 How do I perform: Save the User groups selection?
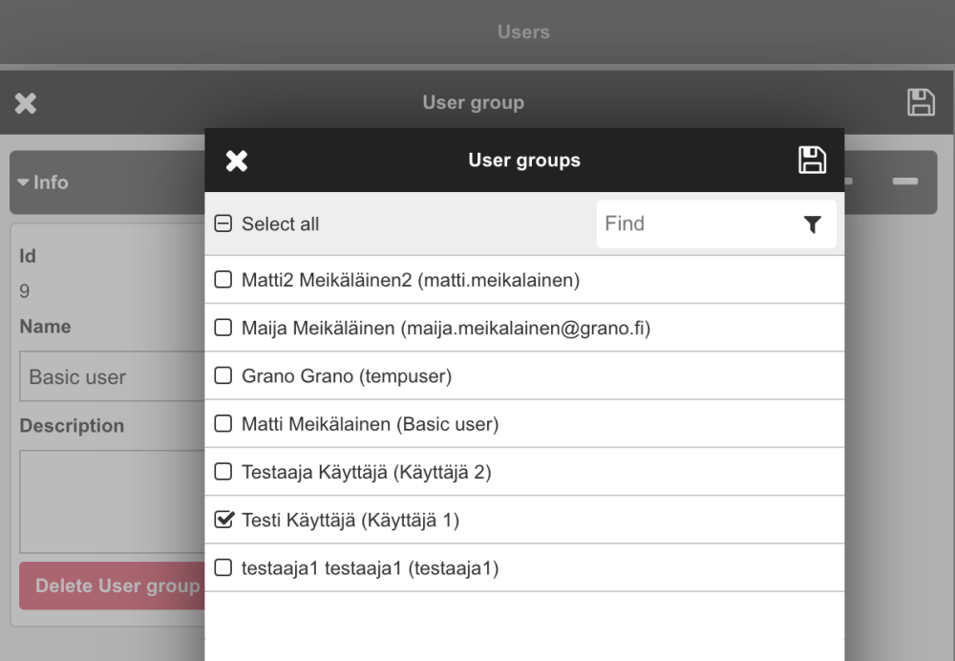[812, 160]
